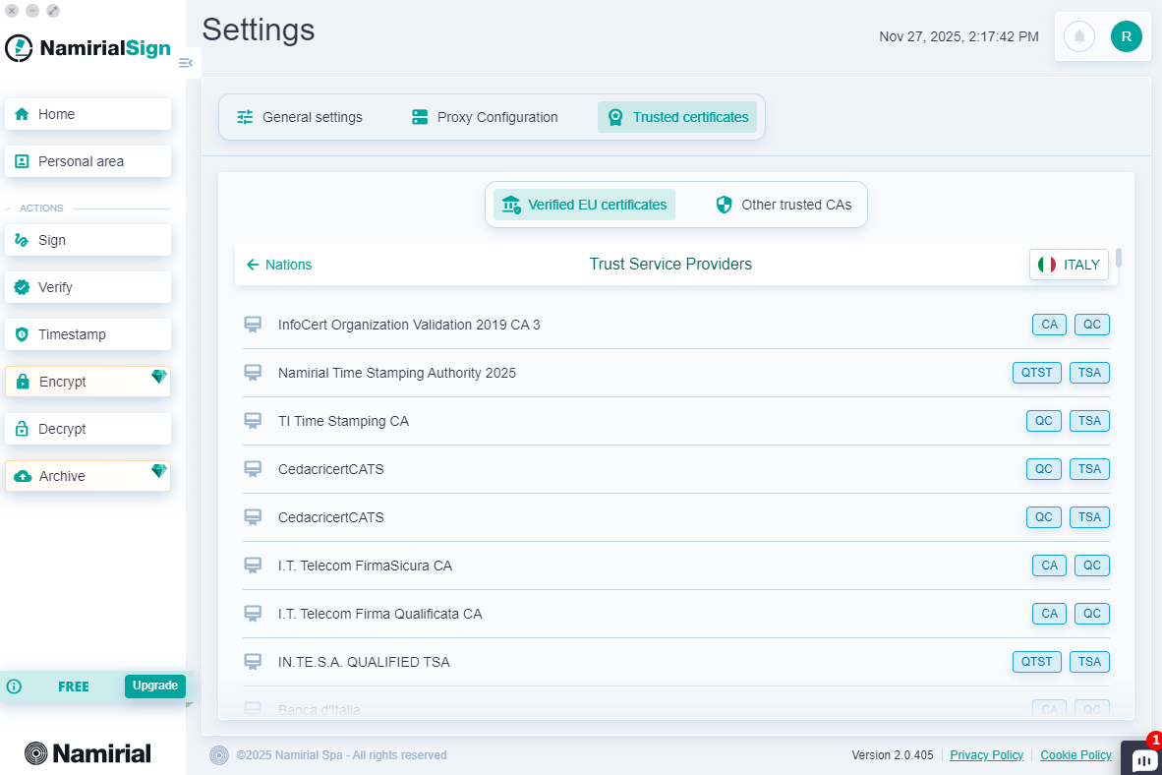Image resolution: width=1162 pixels, height=775 pixels.
Task: Open the Verify tool
Action: pyautogui.click(x=87, y=287)
